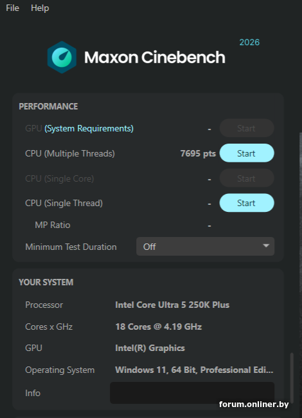Open the File menu

point(12,8)
